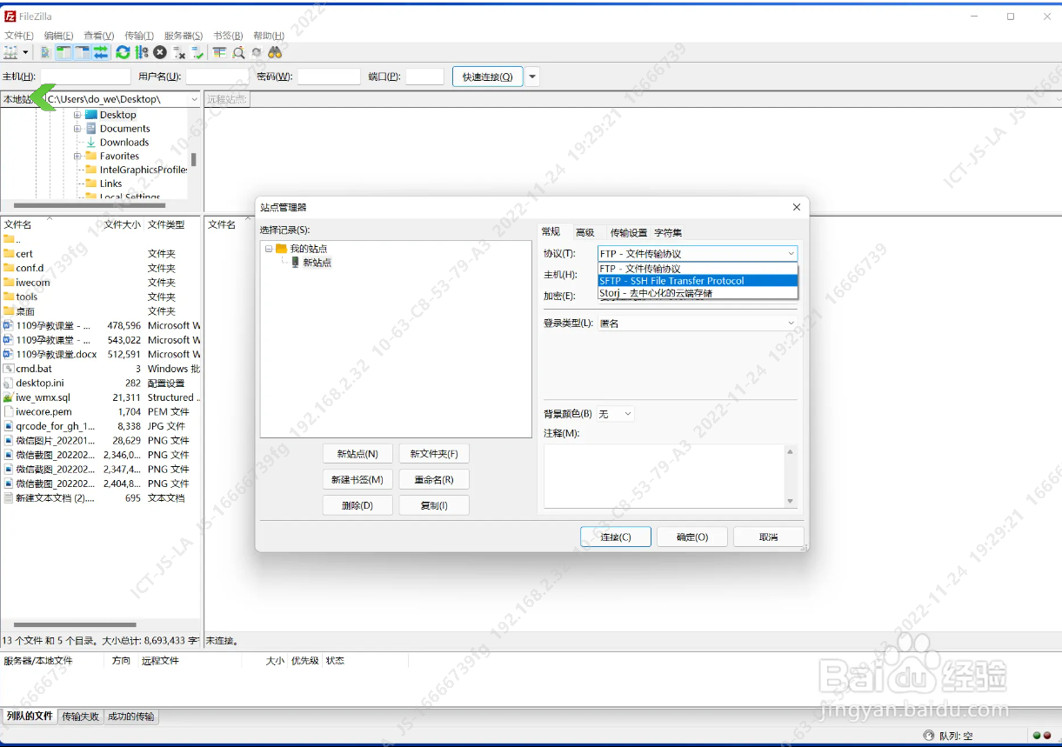1062x747 pixels.
Task: Open the 背景颜色 color dropdown
Action: pyautogui.click(x=616, y=414)
